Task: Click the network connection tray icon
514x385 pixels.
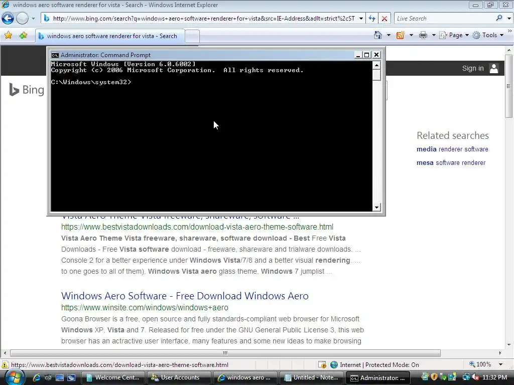Action: [466, 377]
